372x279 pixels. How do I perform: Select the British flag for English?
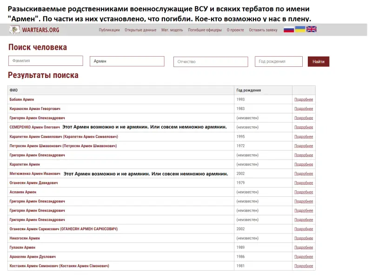pos(312,30)
